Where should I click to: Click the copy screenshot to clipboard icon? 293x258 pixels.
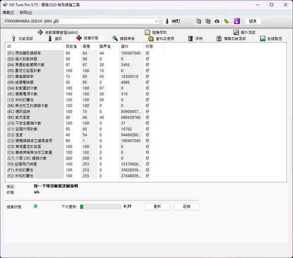[x=207, y=21]
